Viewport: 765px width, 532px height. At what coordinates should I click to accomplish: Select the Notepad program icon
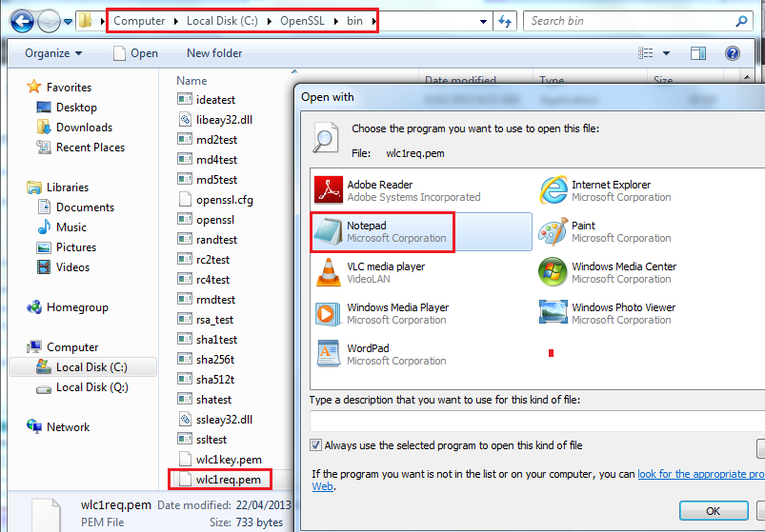(330, 231)
